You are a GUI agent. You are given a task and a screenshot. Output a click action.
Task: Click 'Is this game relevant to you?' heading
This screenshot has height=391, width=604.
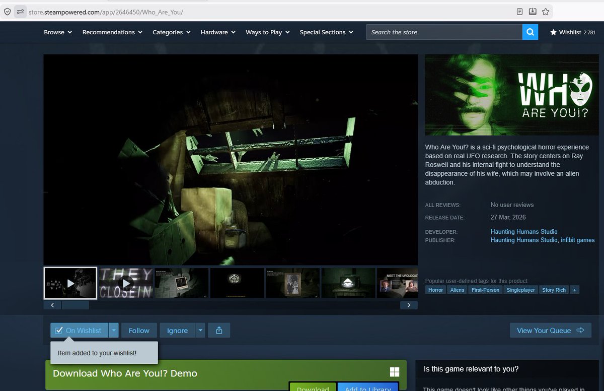pyautogui.click(x=471, y=369)
